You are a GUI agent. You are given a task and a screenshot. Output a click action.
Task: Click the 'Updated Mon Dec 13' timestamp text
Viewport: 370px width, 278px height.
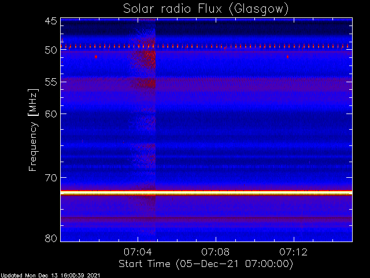[50, 276]
